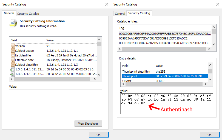Screen dimensions: 222x140
Task: Click the Subject algorithm field icon
Action: 13,65
